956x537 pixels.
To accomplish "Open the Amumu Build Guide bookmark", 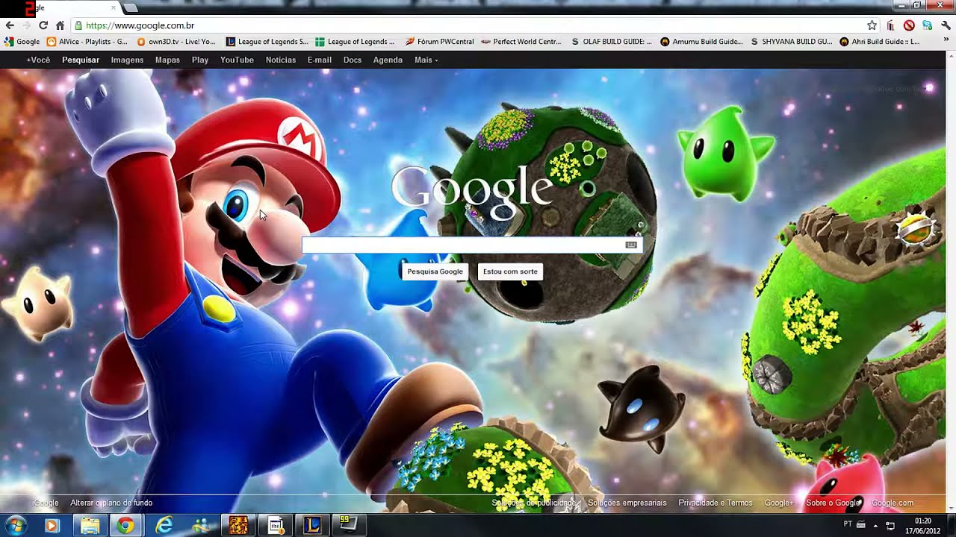I will click(701, 42).
